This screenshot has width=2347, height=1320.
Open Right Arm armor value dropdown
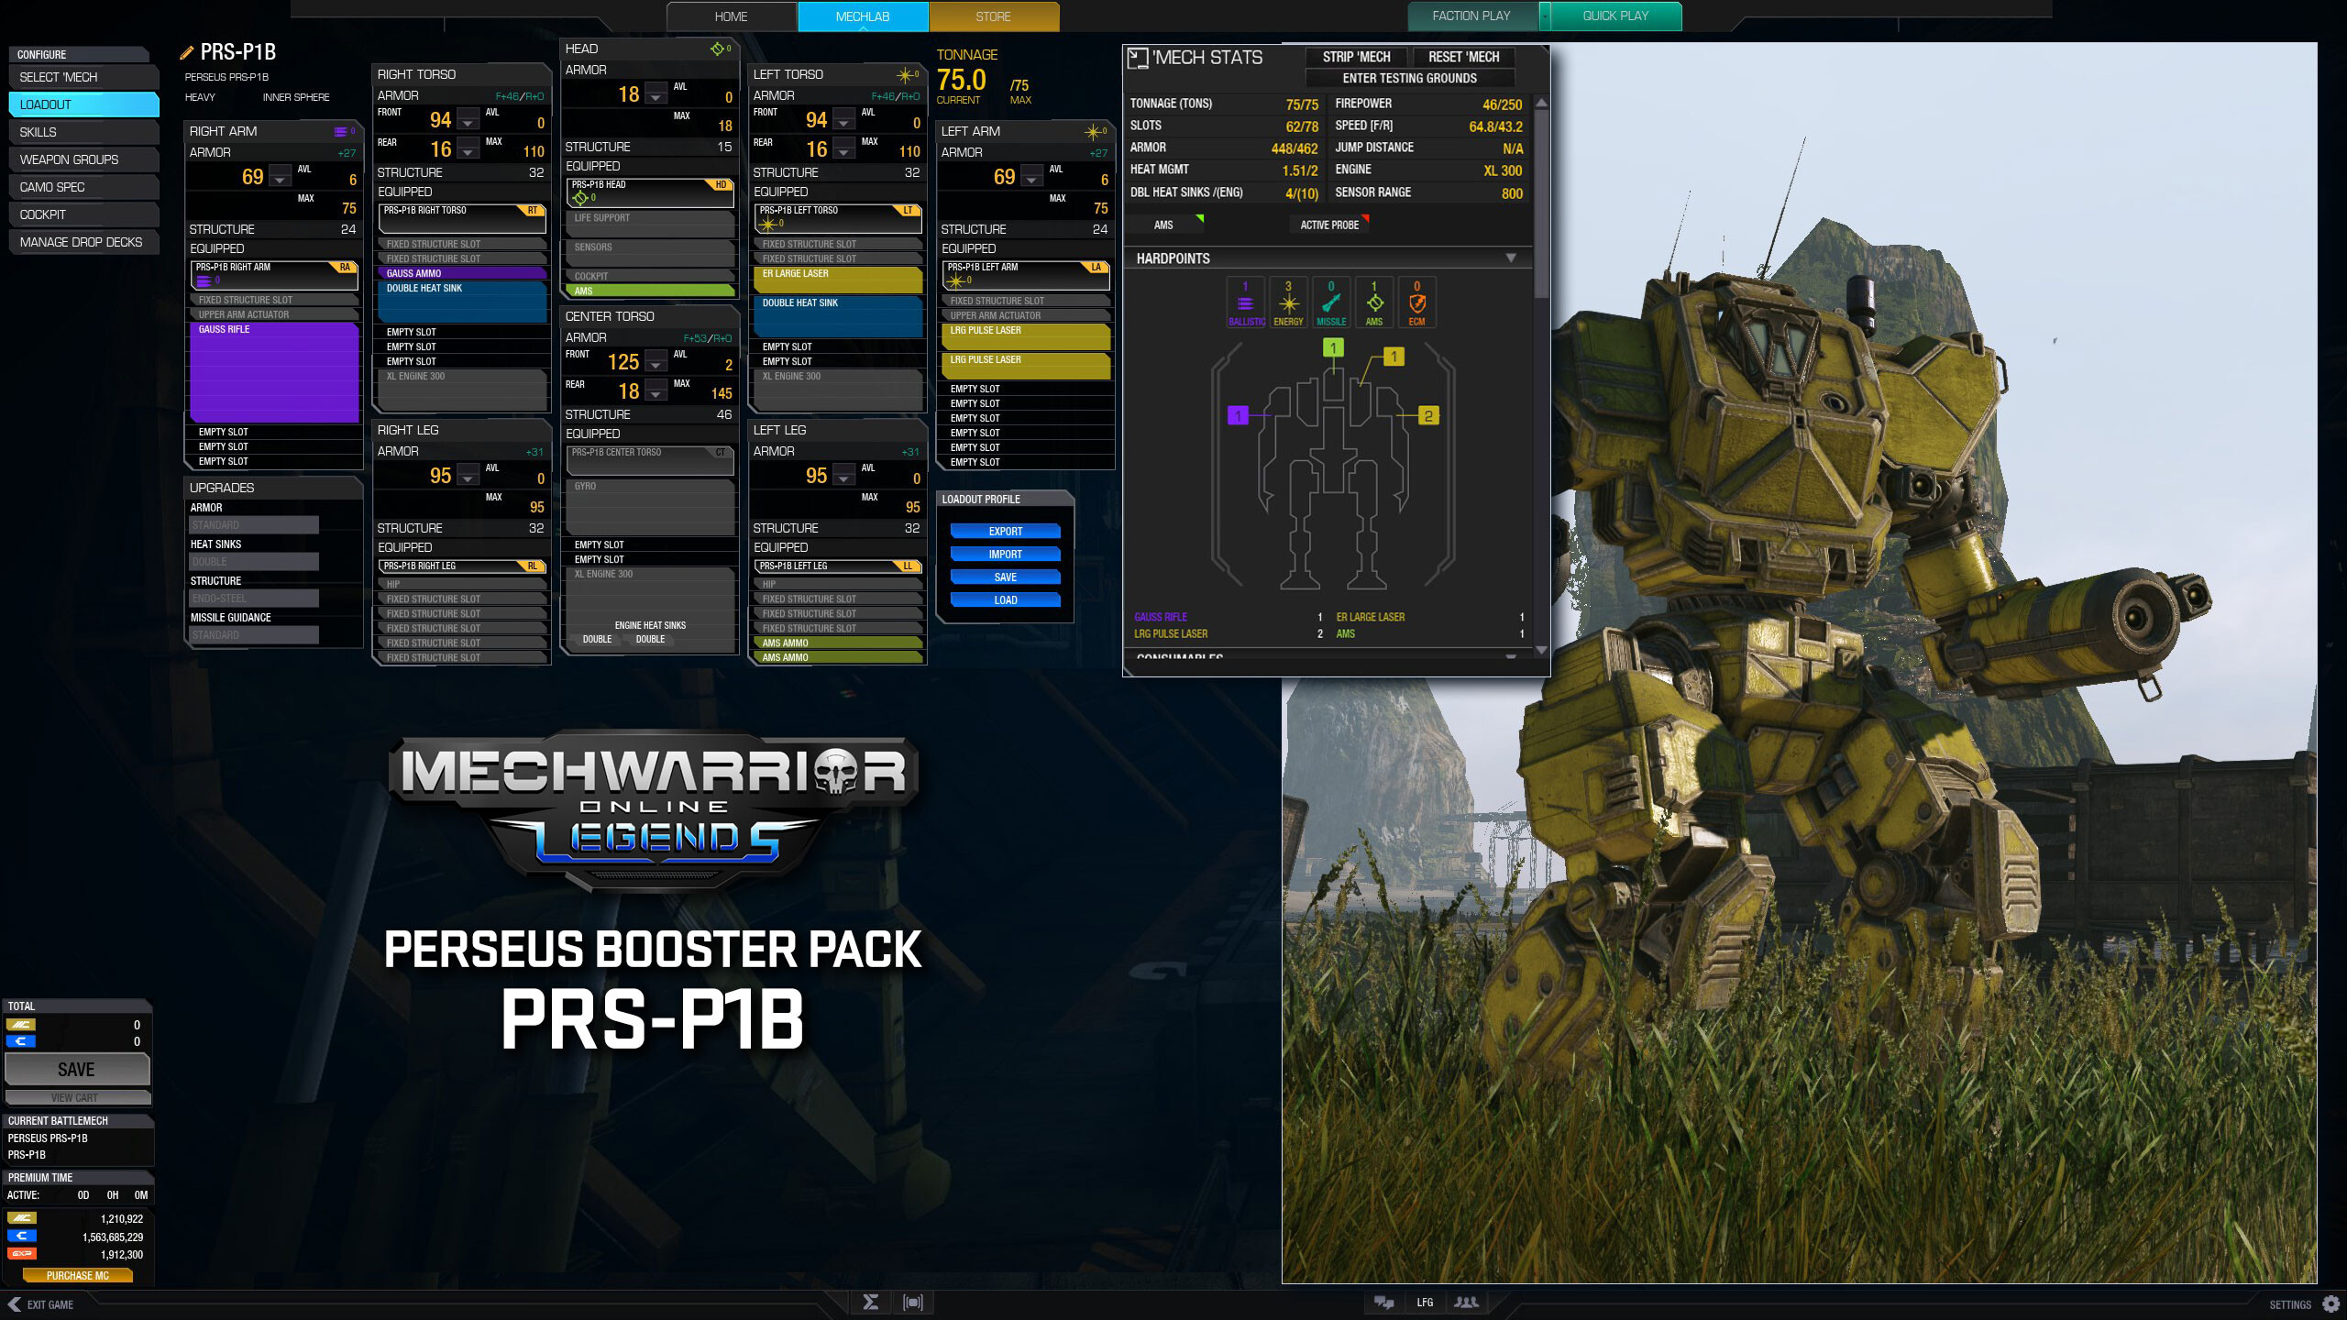coord(281,177)
